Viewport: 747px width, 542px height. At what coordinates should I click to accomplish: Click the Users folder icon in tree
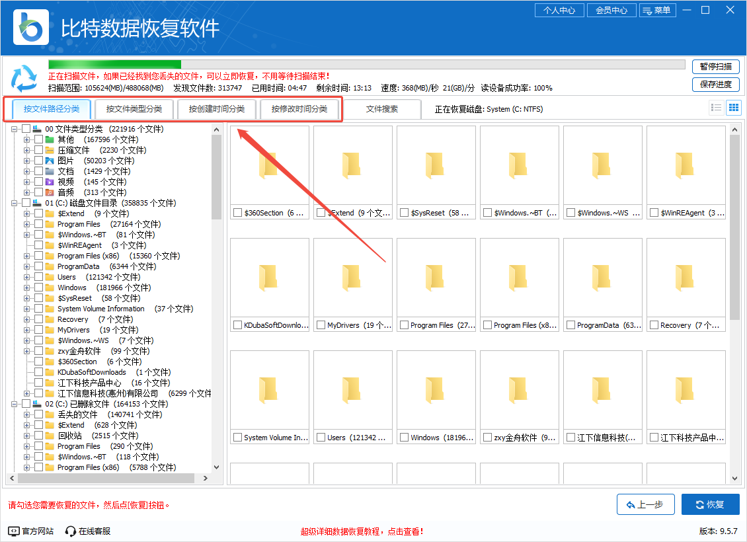pos(50,277)
